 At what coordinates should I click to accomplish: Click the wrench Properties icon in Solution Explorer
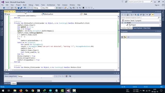pyautogui.click(x=150, y=15)
